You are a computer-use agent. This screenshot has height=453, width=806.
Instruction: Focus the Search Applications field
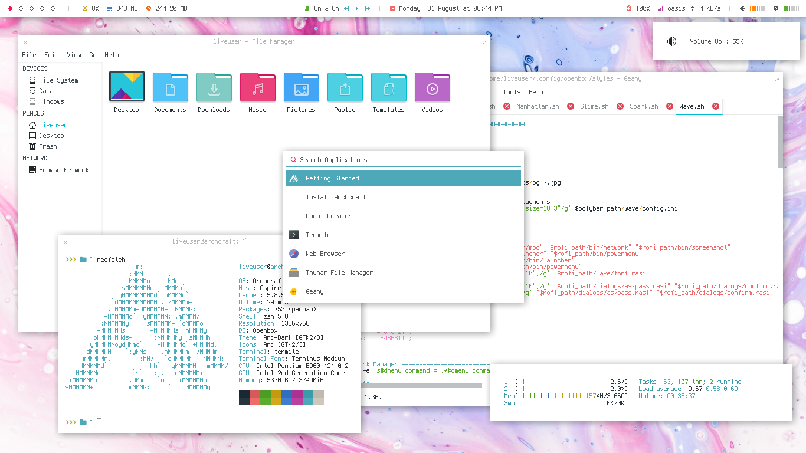(404, 160)
